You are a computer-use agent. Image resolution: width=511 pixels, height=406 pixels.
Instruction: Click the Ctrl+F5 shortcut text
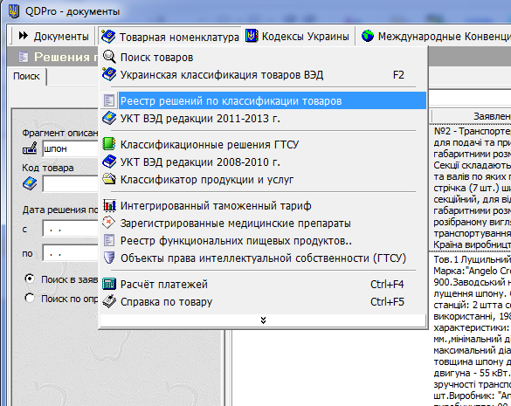387,302
